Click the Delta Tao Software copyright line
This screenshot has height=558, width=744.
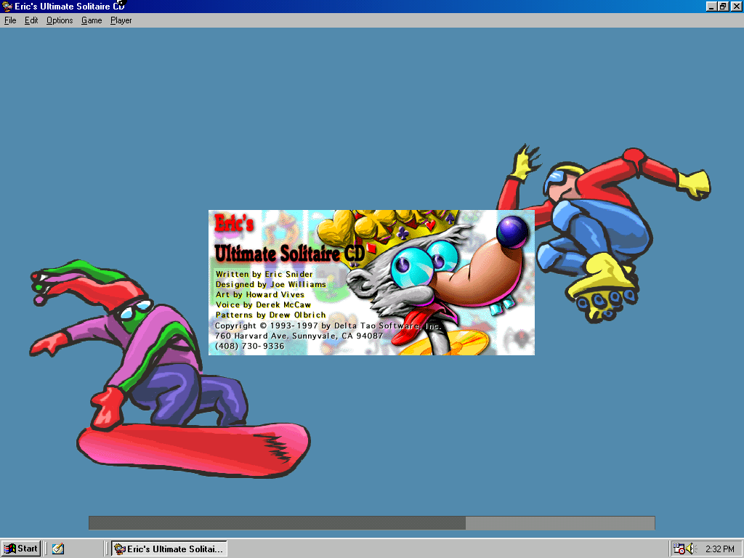click(x=328, y=326)
